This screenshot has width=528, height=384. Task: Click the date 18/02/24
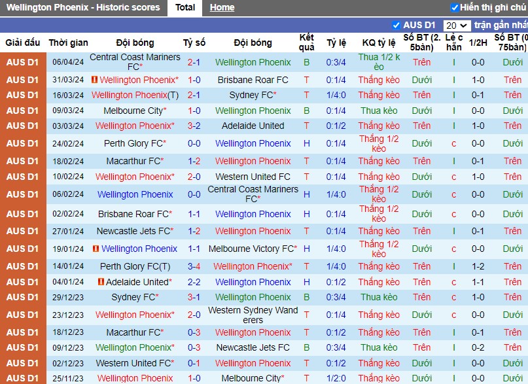[x=68, y=161]
